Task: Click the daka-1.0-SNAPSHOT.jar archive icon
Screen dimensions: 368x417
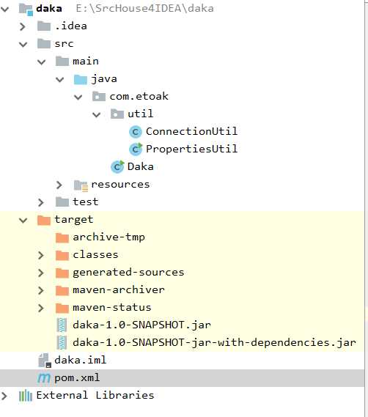Action: (62, 325)
